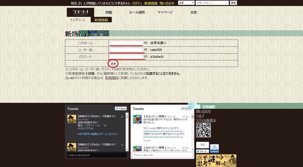The height and width of the screenshot is (167, 303).
Task: Click the QR code image
Action: click(x=203, y=130)
